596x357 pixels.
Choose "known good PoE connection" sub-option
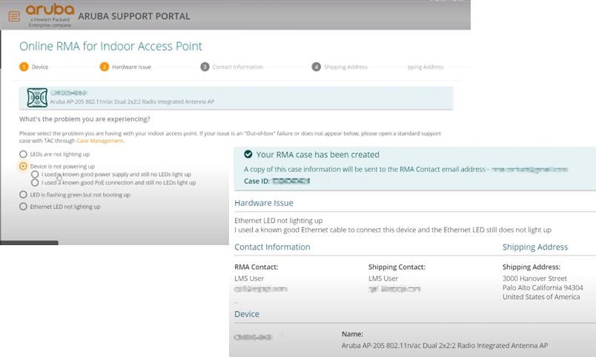(35, 182)
